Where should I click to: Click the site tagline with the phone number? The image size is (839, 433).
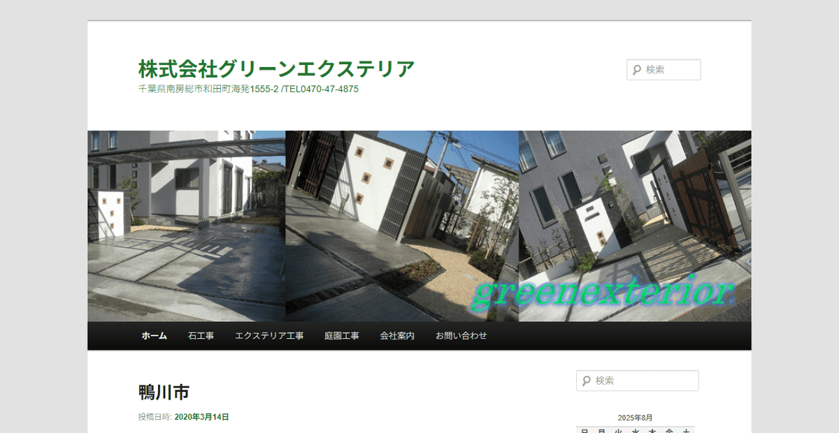(248, 89)
